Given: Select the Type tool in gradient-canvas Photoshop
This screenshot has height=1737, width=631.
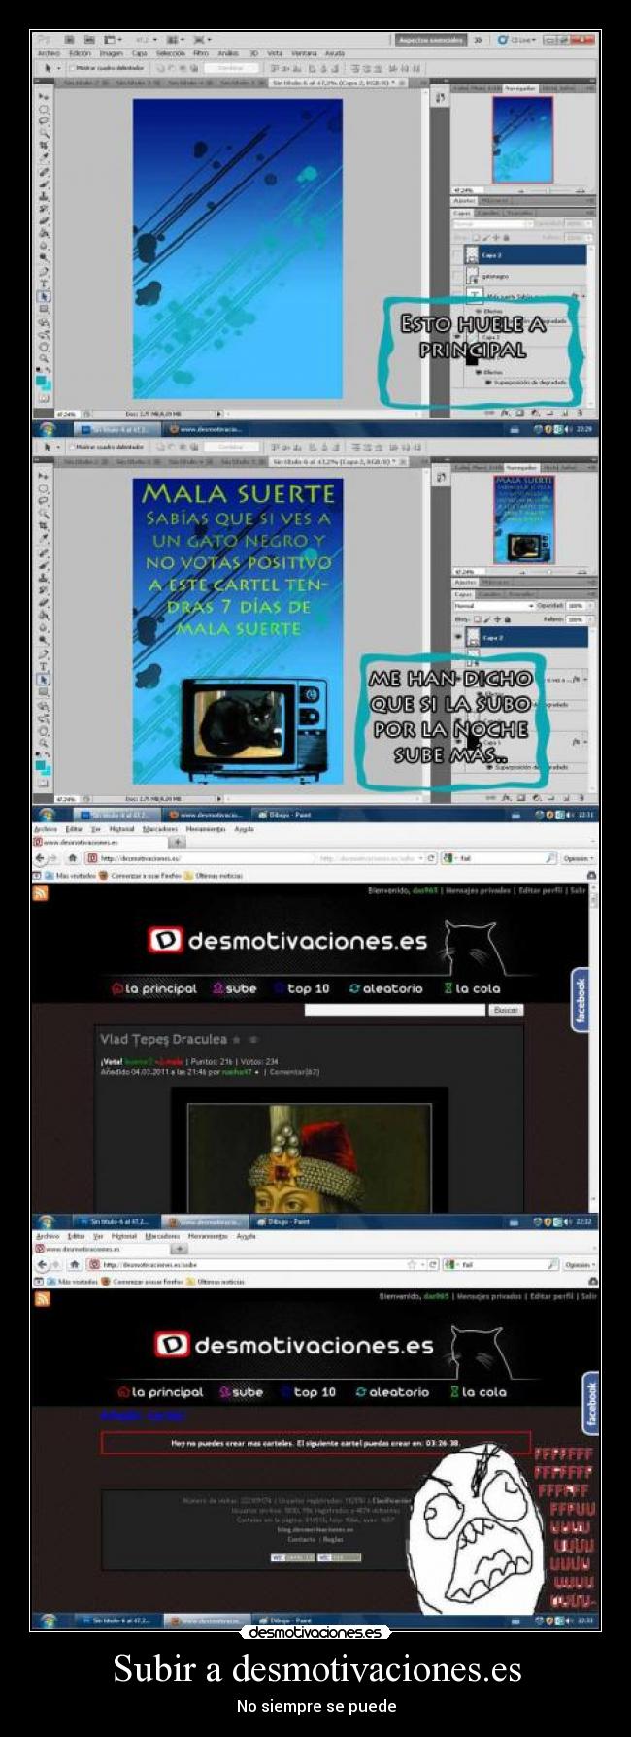Looking at the screenshot, I should click(45, 284).
